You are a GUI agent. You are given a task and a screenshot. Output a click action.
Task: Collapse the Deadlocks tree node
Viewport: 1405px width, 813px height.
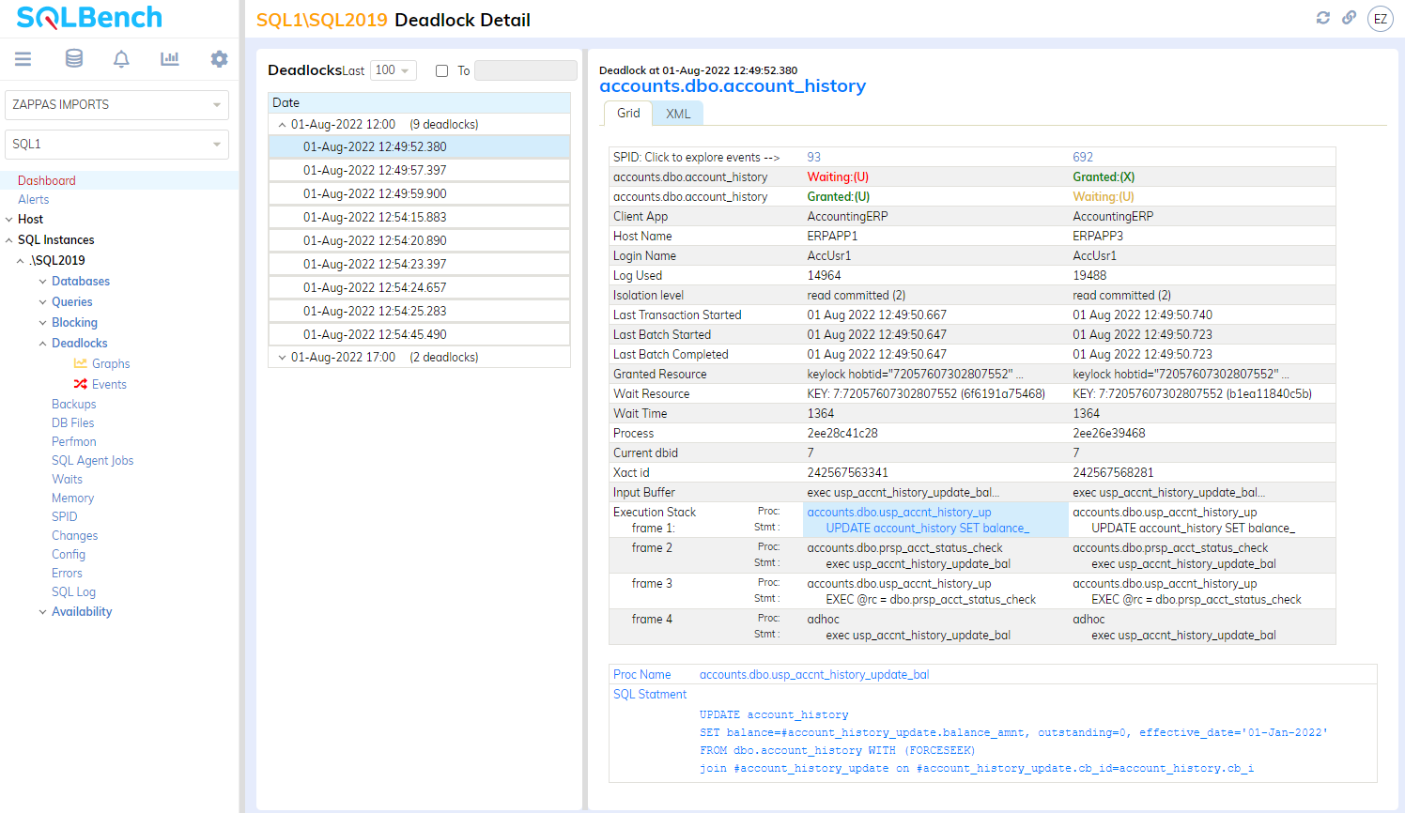(42, 344)
